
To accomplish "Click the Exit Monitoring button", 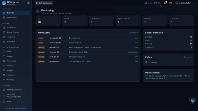I will point(44,3).
